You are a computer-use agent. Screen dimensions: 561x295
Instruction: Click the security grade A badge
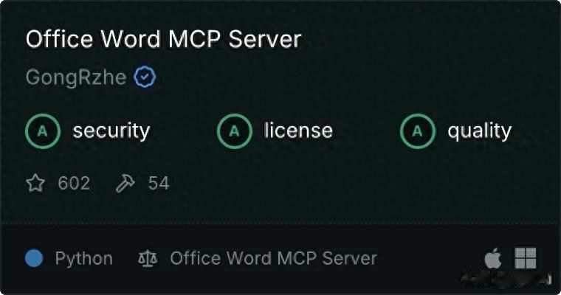(43, 131)
